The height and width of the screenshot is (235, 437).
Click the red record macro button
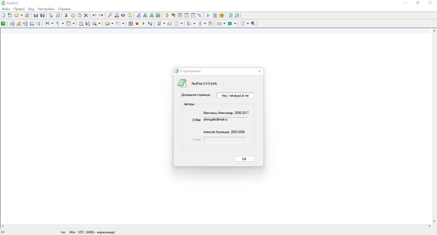pos(137,23)
